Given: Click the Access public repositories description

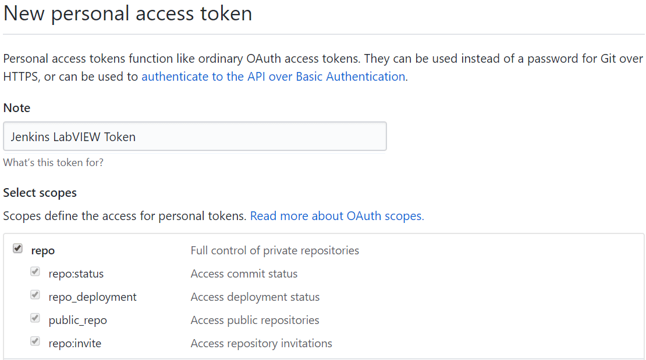Looking at the screenshot, I should pyautogui.click(x=255, y=319).
